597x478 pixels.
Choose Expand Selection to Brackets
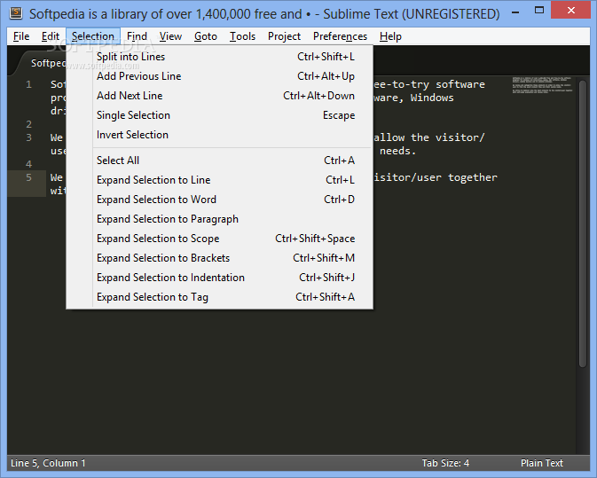[x=220, y=258]
